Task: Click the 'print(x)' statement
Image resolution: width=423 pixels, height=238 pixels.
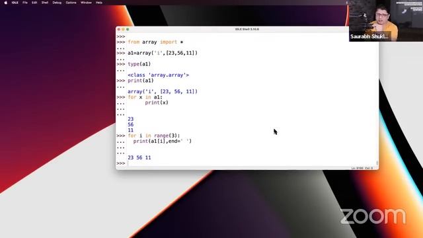Action: pyautogui.click(x=157, y=102)
